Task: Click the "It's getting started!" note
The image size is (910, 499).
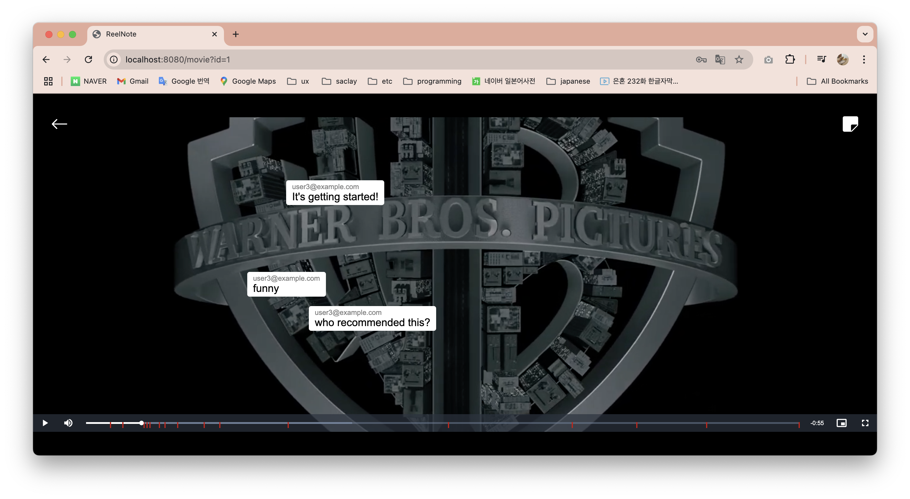Action: (x=335, y=192)
